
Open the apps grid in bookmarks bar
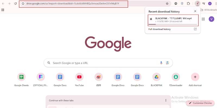coord(3,10)
